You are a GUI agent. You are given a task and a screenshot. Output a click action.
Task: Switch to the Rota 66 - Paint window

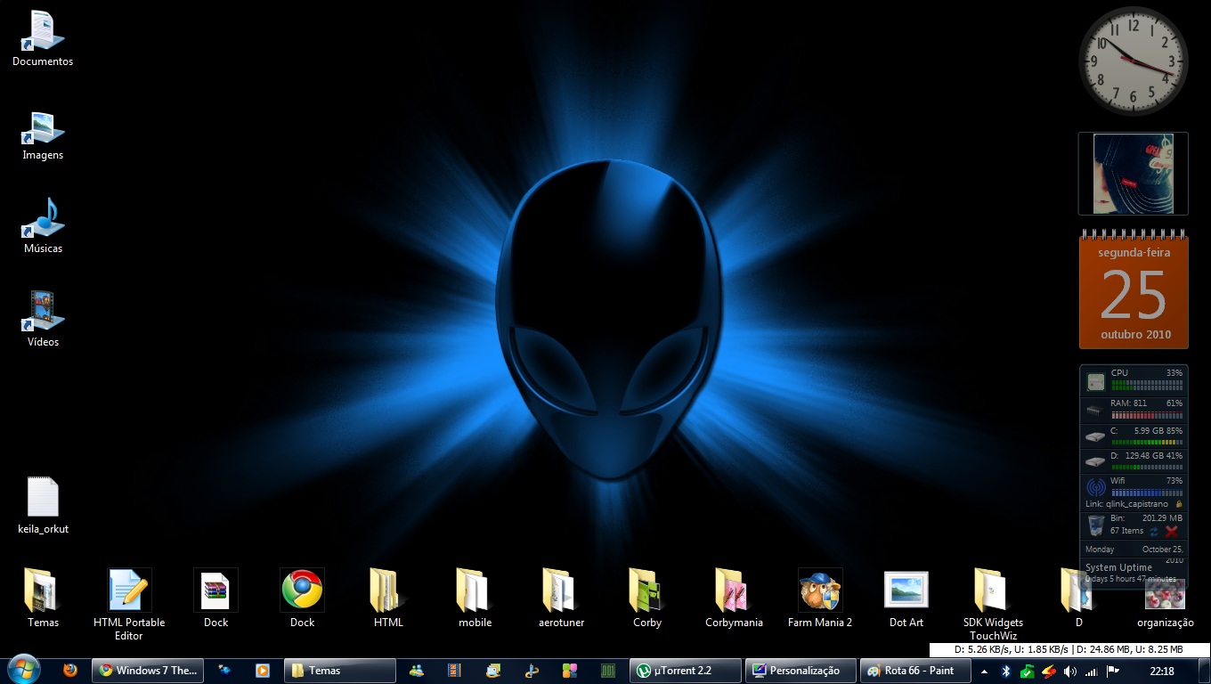coord(914,671)
